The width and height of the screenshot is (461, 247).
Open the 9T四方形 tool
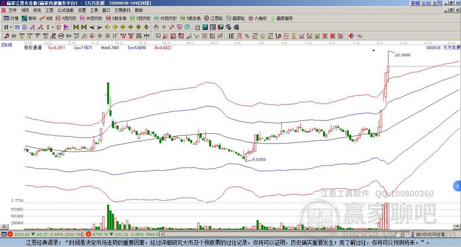tap(165, 18)
